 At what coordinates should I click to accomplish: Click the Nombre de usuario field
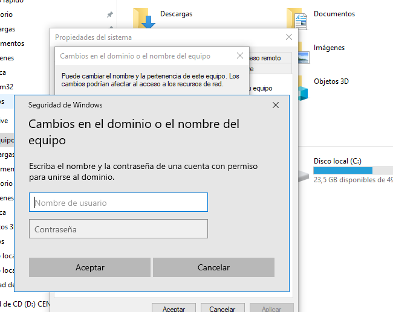(x=119, y=202)
